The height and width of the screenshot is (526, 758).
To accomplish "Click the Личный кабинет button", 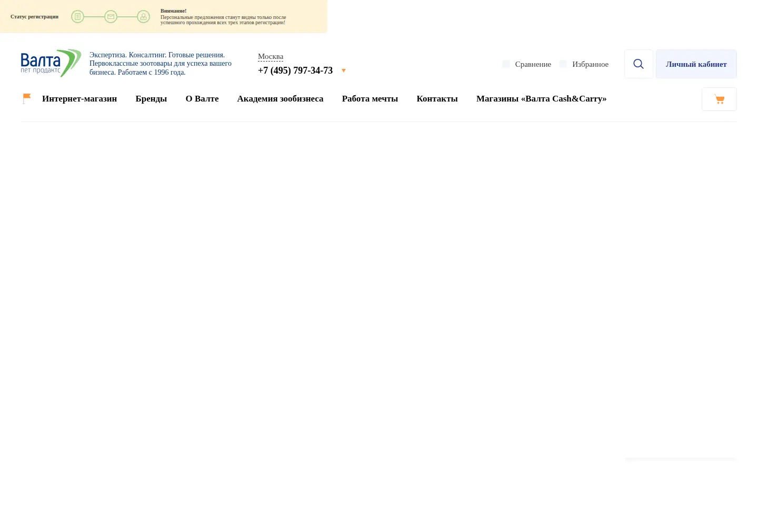I will click(696, 64).
